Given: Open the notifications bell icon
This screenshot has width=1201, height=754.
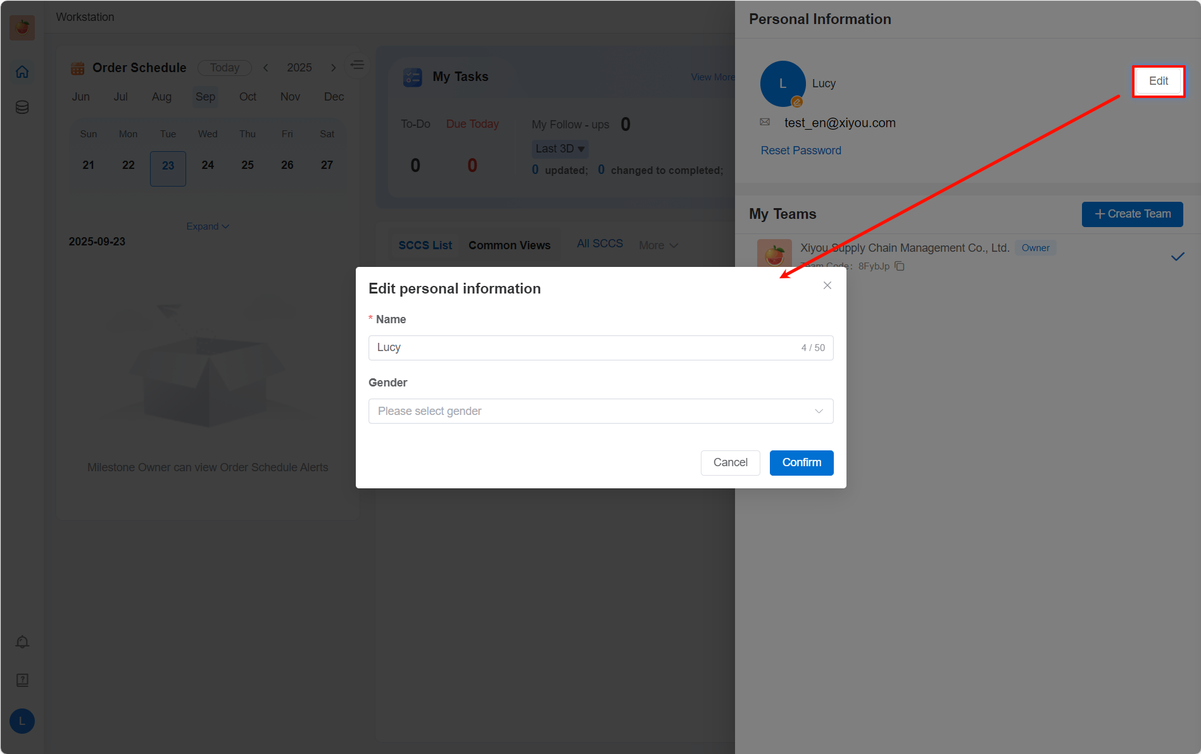Looking at the screenshot, I should (x=22, y=642).
